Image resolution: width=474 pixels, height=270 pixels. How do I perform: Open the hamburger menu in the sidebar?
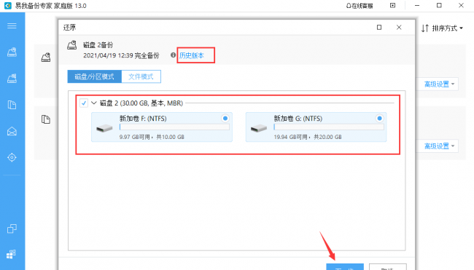point(12,26)
